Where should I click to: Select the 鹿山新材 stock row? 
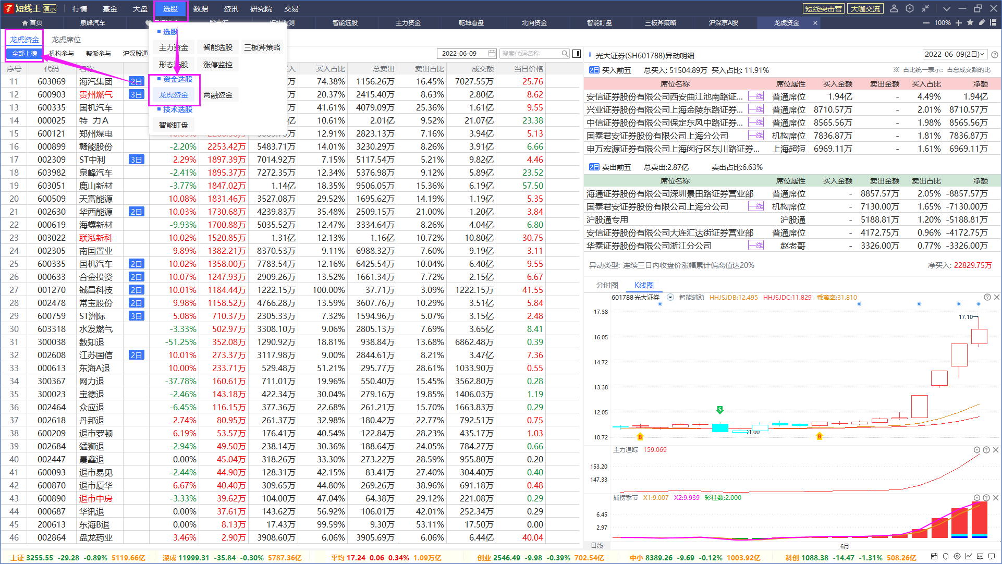[x=291, y=186]
